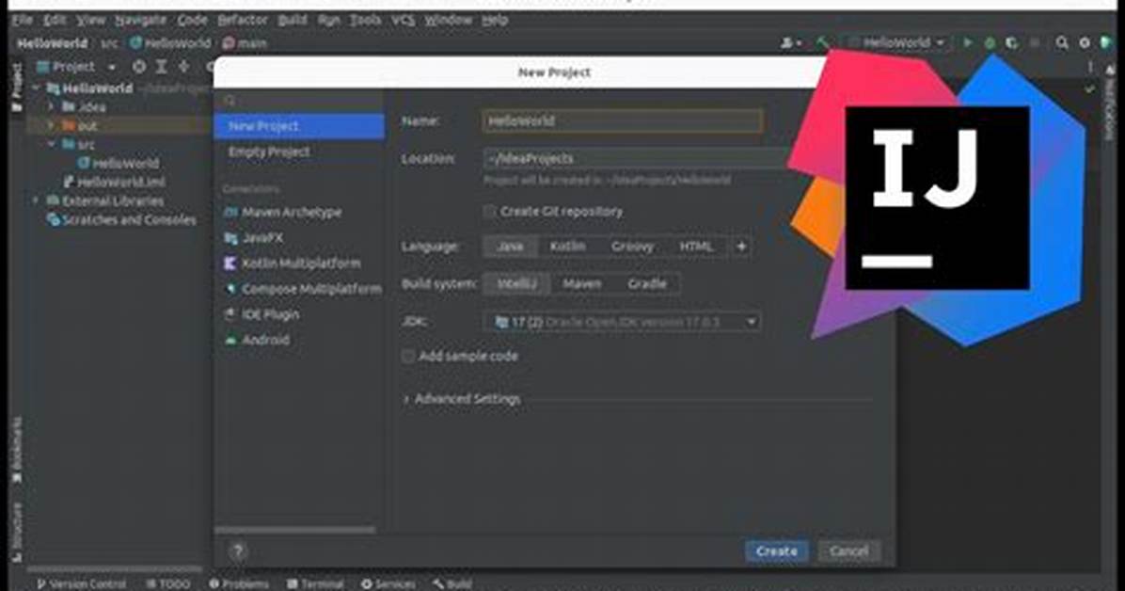Image resolution: width=1125 pixels, height=591 pixels.
Task: Run HelloWorld with the green play icon
Action: tap(968, 43)
